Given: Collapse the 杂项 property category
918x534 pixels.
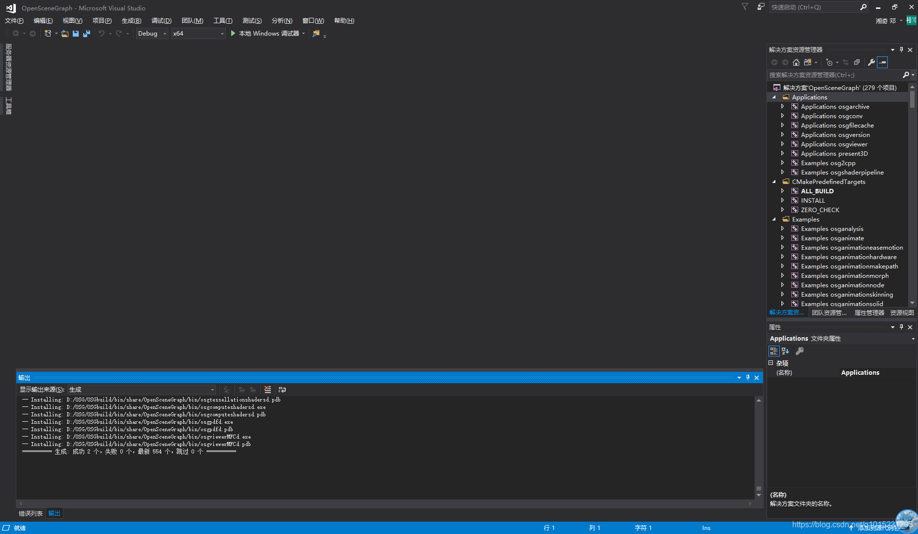Looking at the screenshot, I should [x=771, y=363].
